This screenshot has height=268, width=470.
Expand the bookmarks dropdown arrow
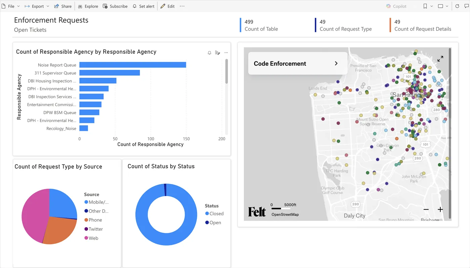coord(431,6)
